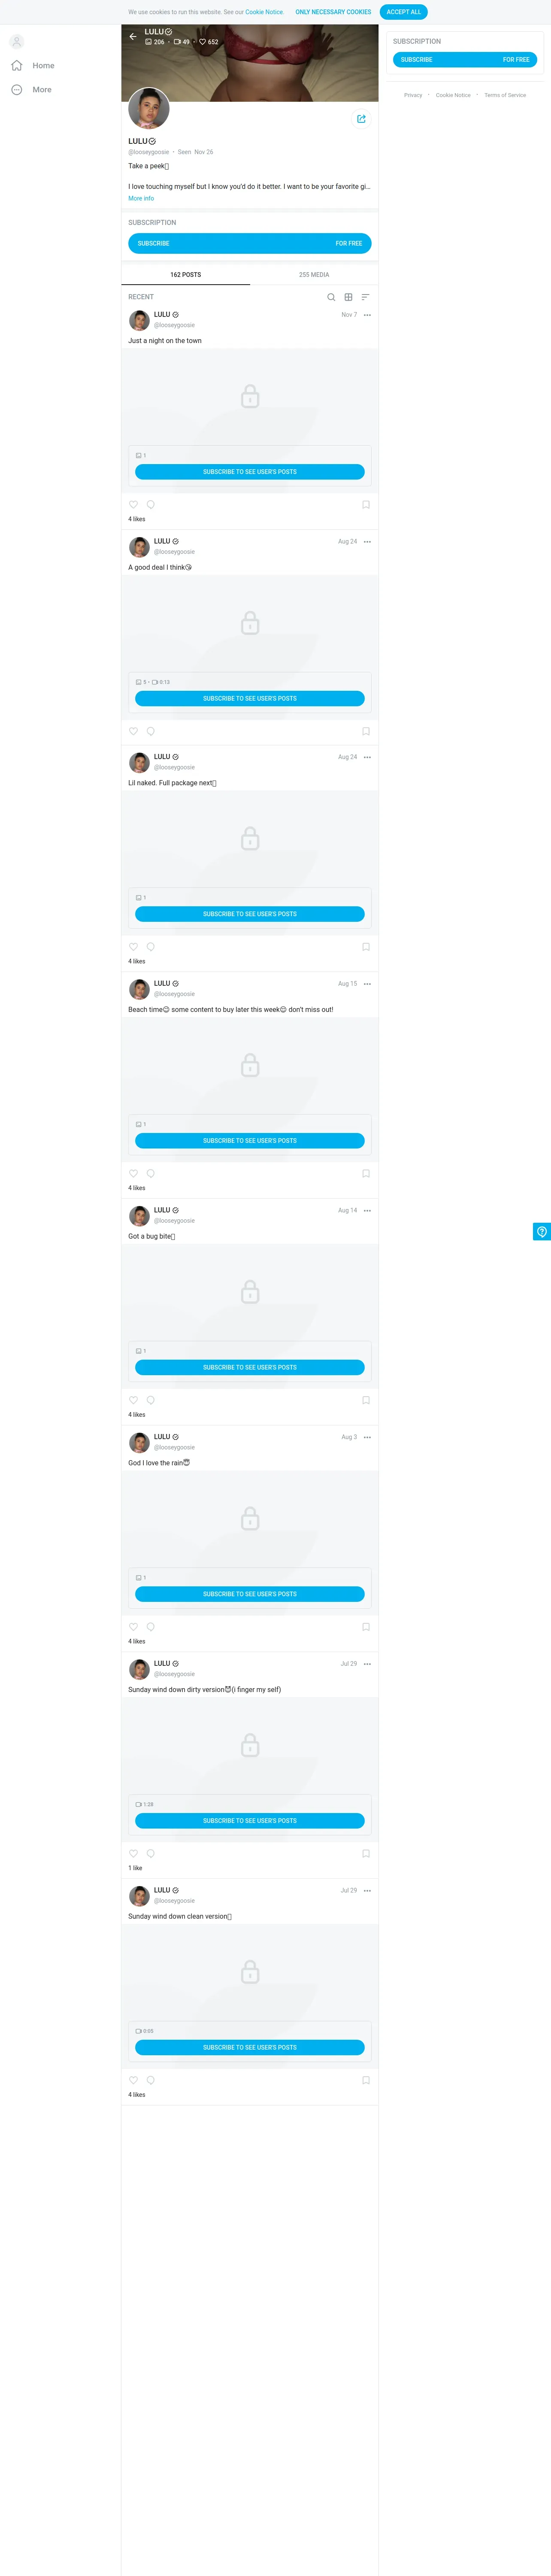Like the 'Just a night on the town' post
The width and height of the screenshot is (551, 2576).
(x=133, y=505)
